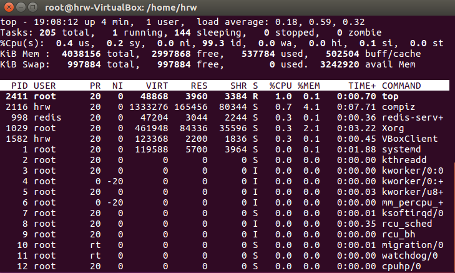Image resolution: width=455 pixels, height=273 pixels.
Task: Click compiz TIME+ value 0:07.71
Action: pos(356,107)
